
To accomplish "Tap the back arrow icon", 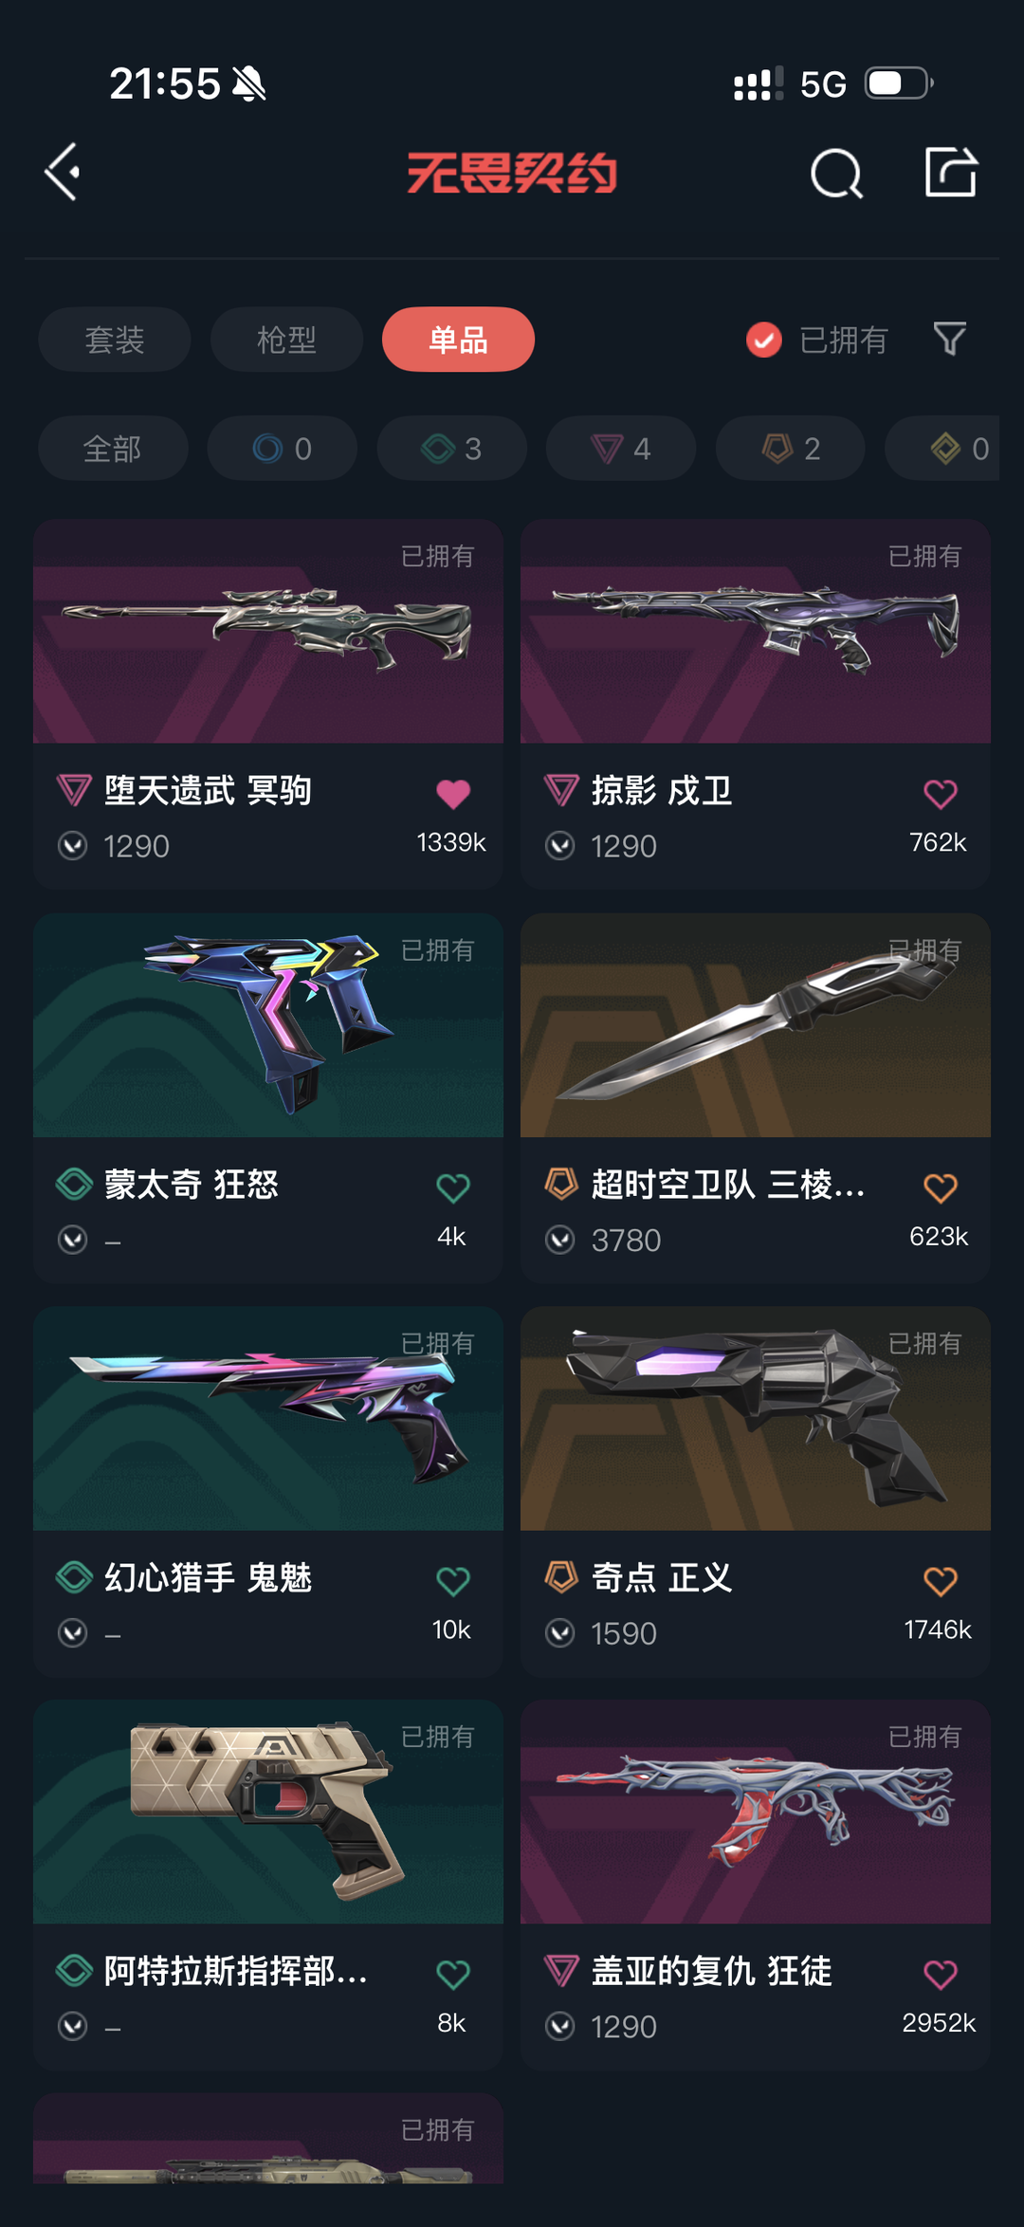I will pos(63,173).
